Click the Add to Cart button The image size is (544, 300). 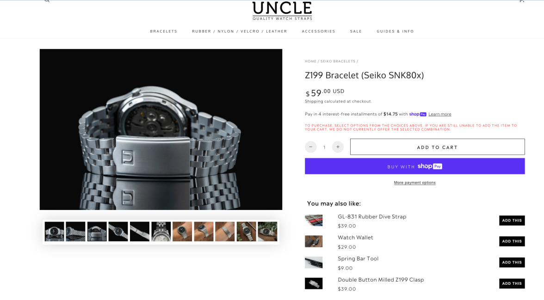pos(437,147)
